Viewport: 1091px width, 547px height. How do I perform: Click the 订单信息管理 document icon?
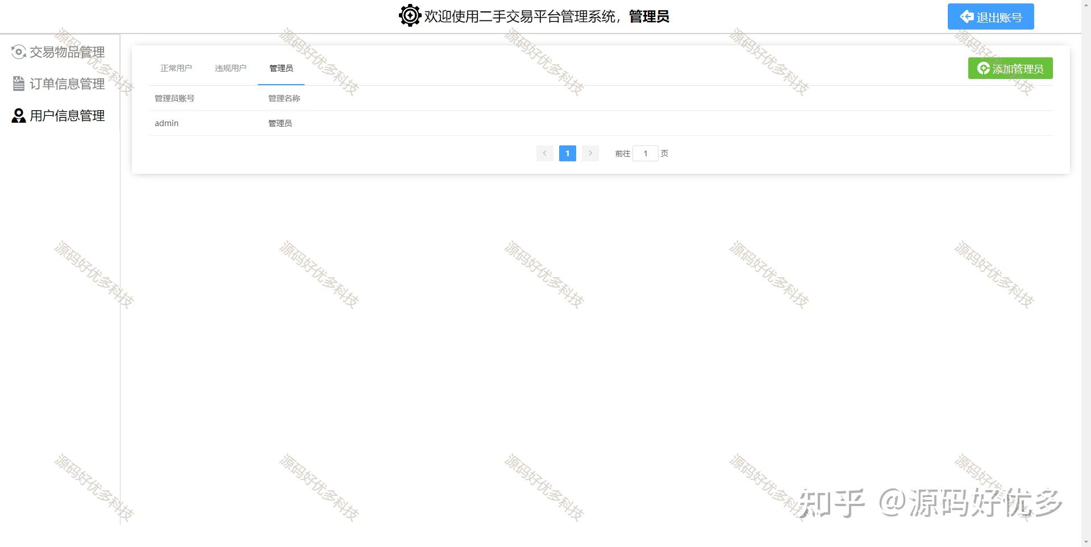(x=18, y=83)
